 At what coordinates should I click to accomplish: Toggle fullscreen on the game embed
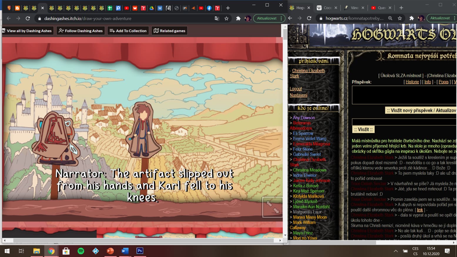click(x=272, y=207)
